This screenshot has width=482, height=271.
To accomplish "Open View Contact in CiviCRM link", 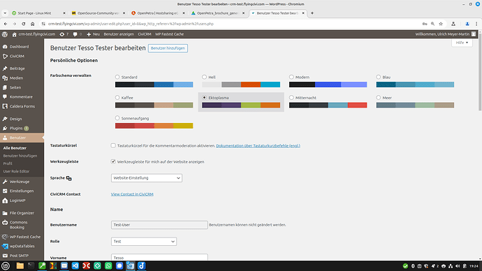I will [132, 194].
